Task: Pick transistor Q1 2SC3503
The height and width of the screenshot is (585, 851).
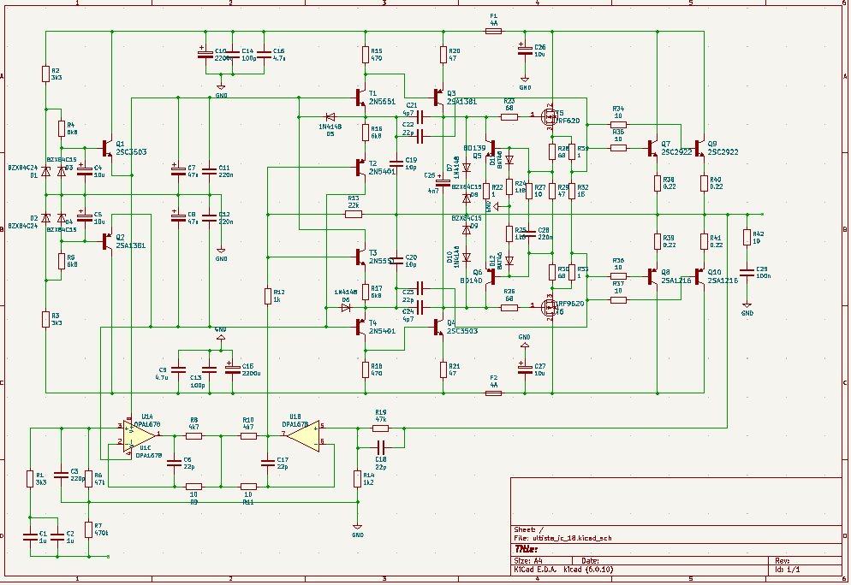Action: pos(108,147)
